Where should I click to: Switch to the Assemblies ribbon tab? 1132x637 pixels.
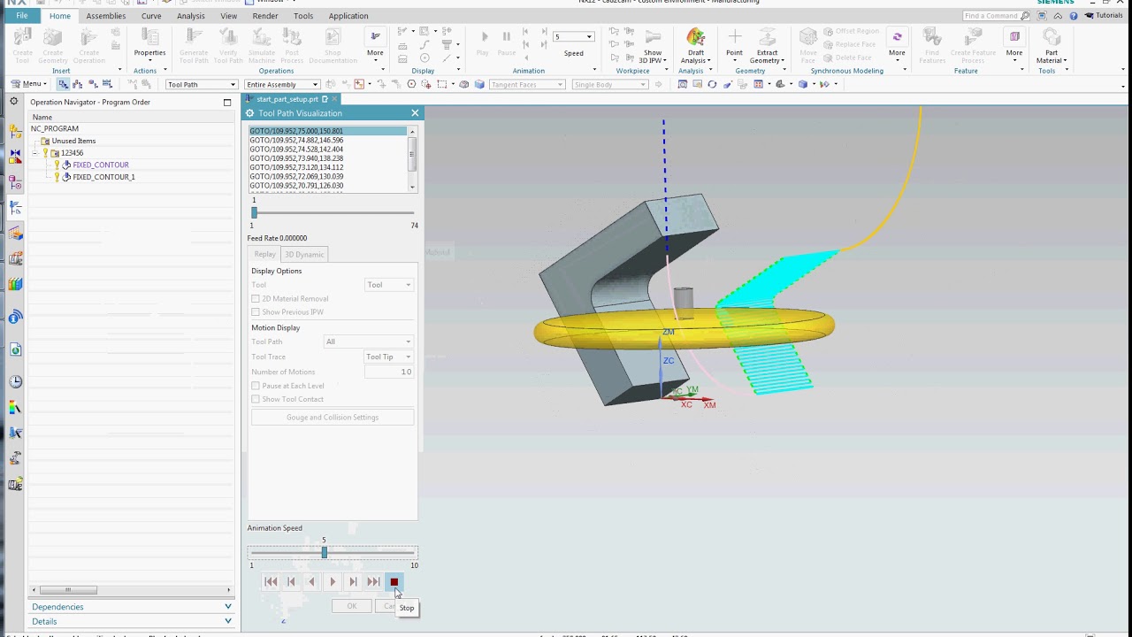coord(105,16)
